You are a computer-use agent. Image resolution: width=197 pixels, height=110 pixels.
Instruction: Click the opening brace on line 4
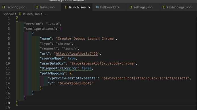point(33,34)
